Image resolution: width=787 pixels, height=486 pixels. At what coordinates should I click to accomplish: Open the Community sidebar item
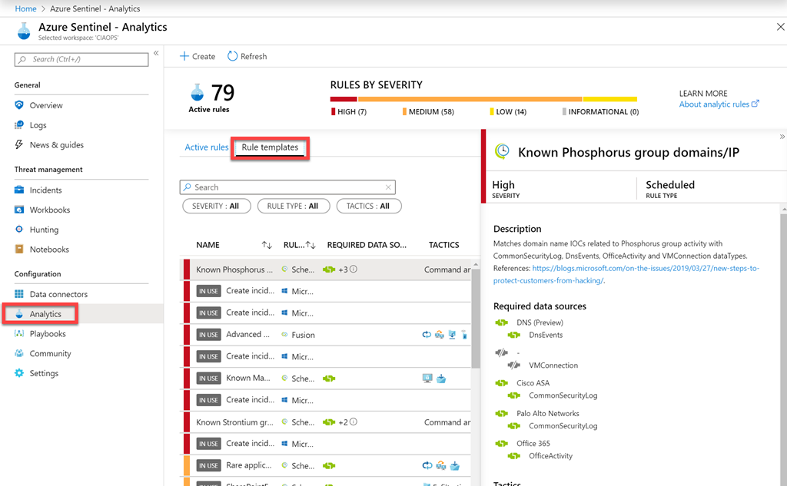tap(50, 354)
